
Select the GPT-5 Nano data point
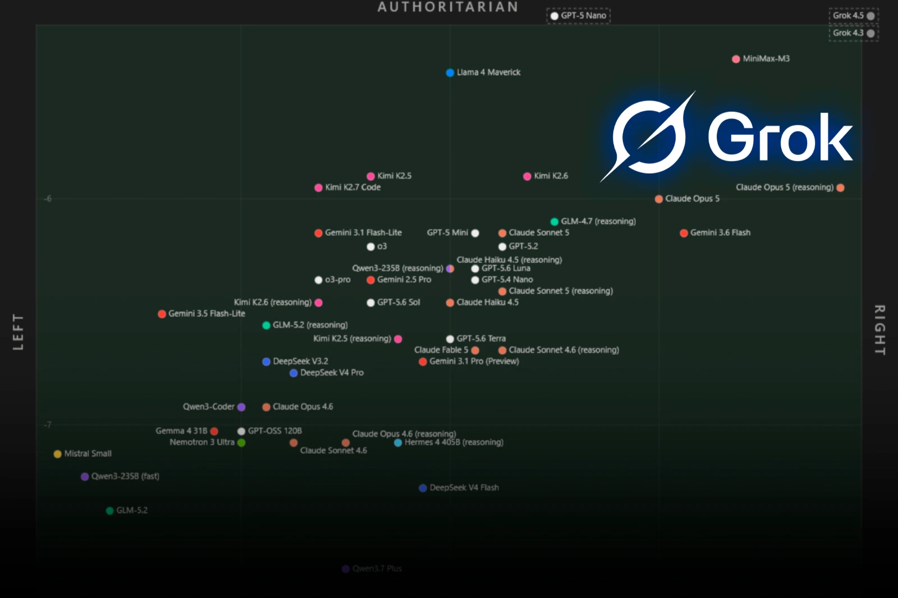(555, 16)
